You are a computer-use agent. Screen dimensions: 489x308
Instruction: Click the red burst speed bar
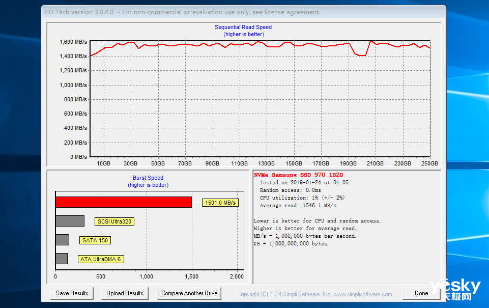click(124, 202)
